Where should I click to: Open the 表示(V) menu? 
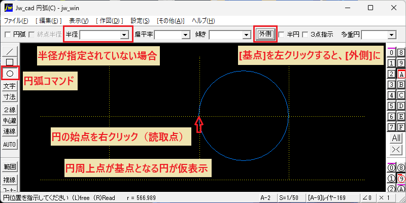(79, 21)
